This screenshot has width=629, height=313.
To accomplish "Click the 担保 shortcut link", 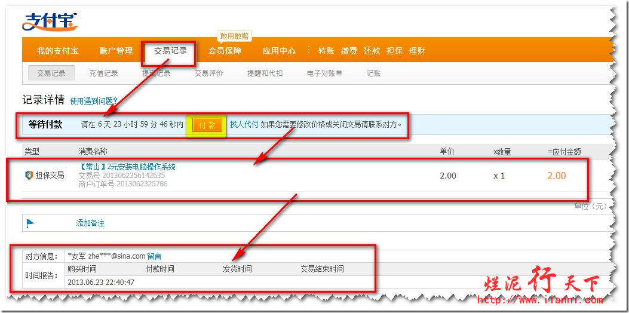I will tap(394, 51).
